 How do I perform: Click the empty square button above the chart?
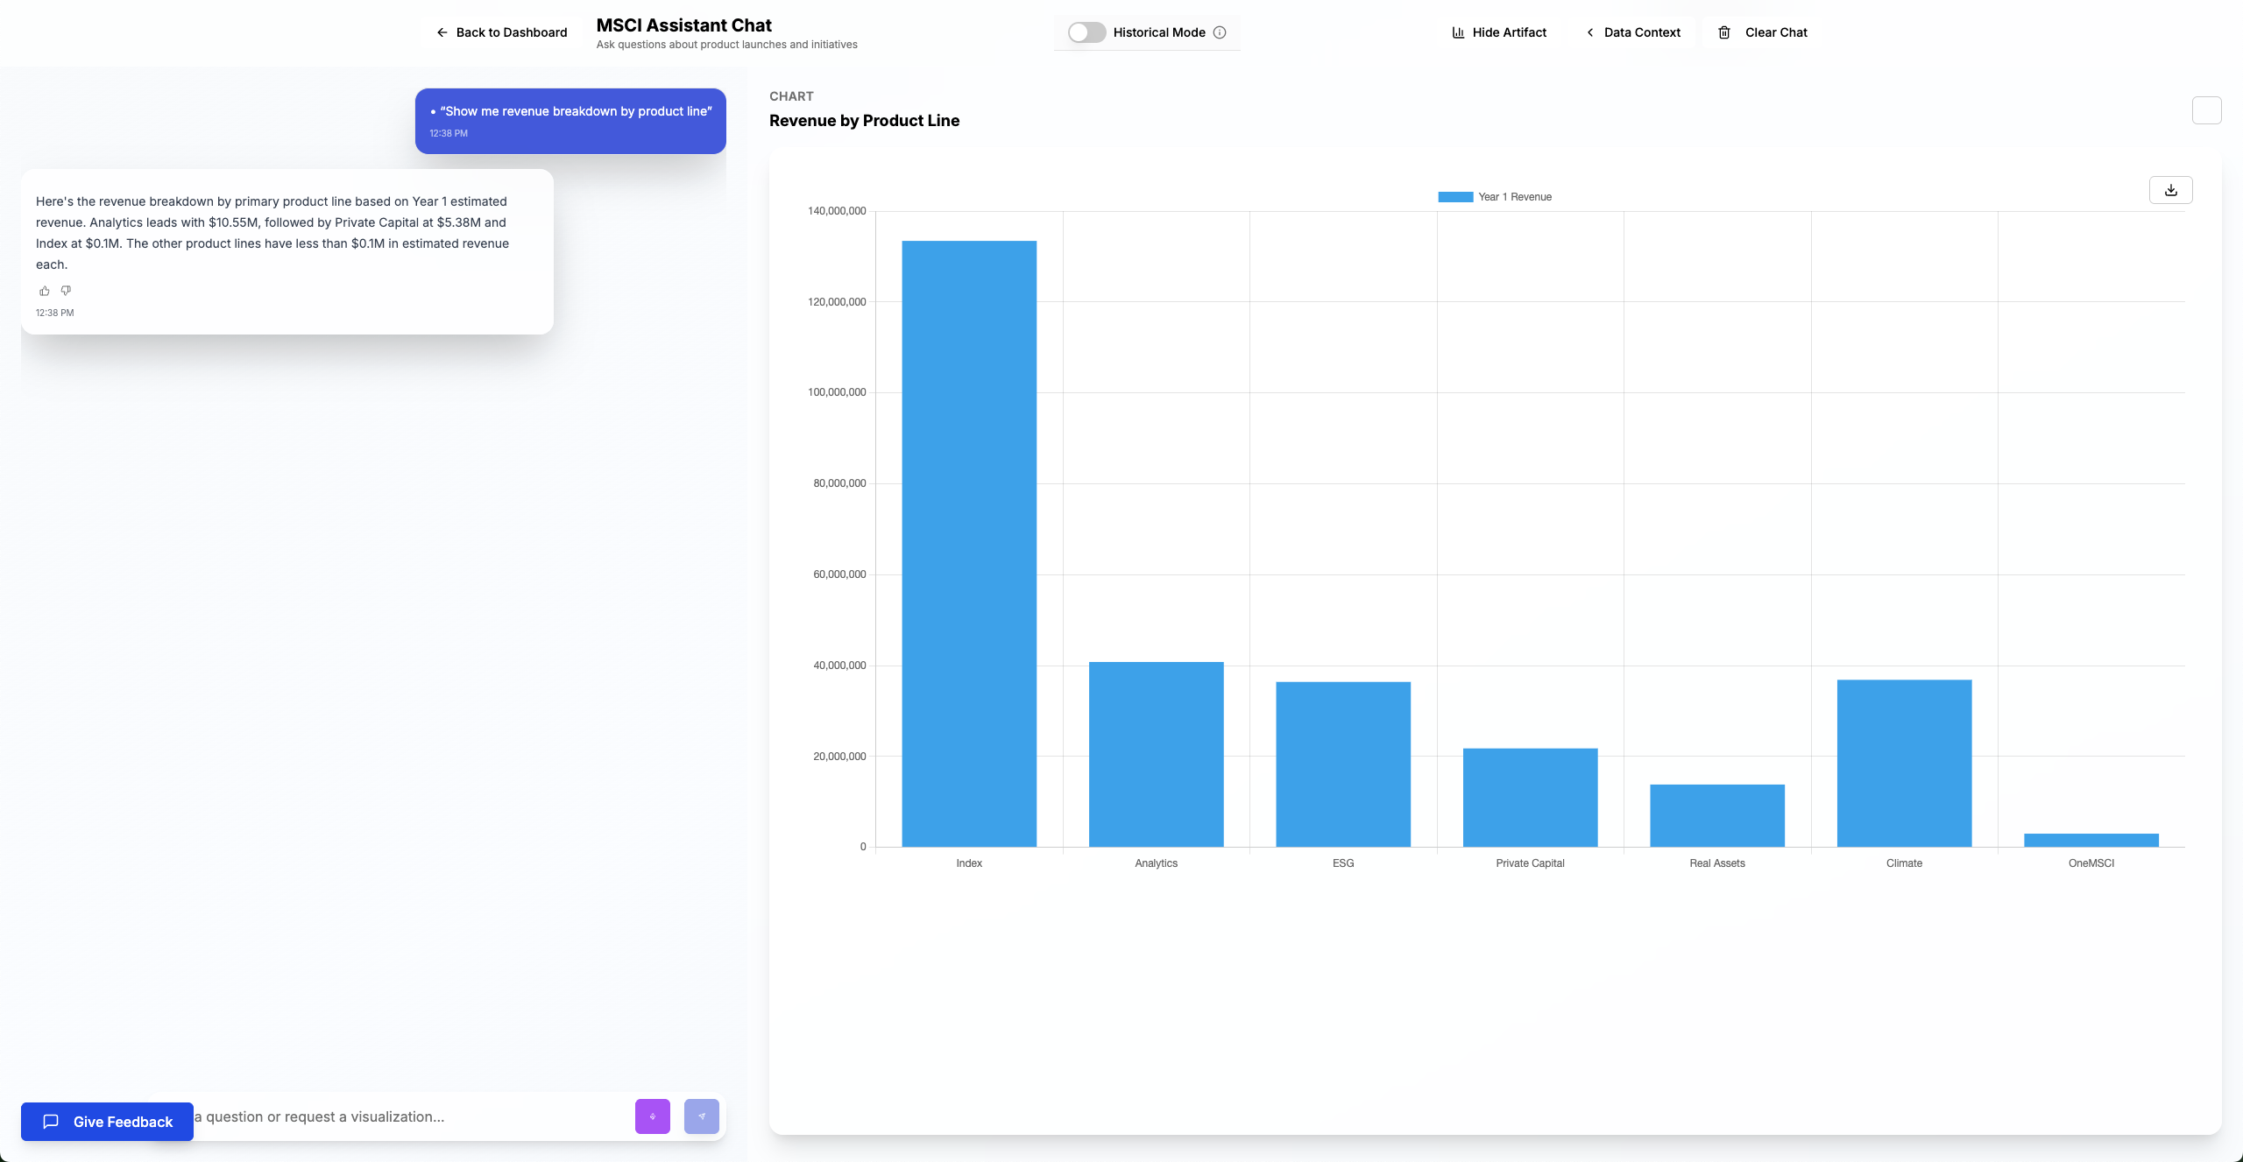(x=2207, y=110)
